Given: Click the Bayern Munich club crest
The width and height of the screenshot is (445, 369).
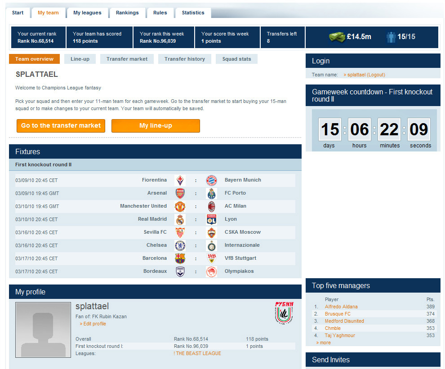Looking at the screenshot, I should pyautogui.click(x=211, y=180).
